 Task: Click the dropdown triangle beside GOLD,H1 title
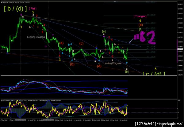click(x=1, y=2)
